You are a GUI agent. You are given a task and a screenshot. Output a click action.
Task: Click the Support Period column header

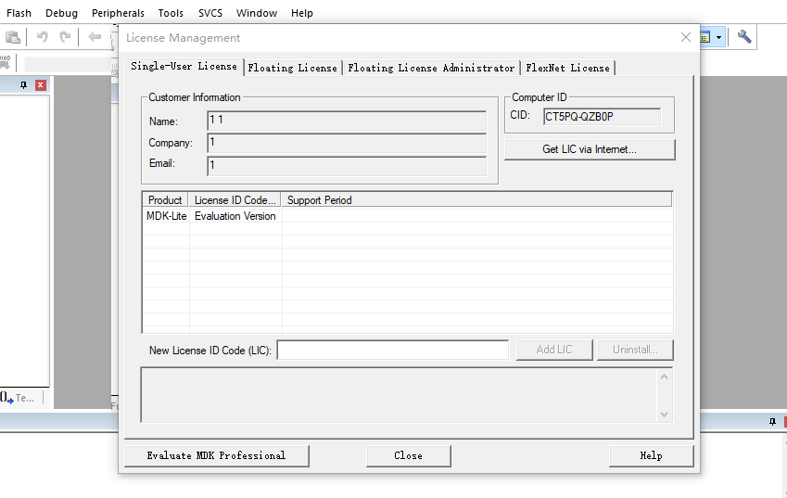click(476, 199)
